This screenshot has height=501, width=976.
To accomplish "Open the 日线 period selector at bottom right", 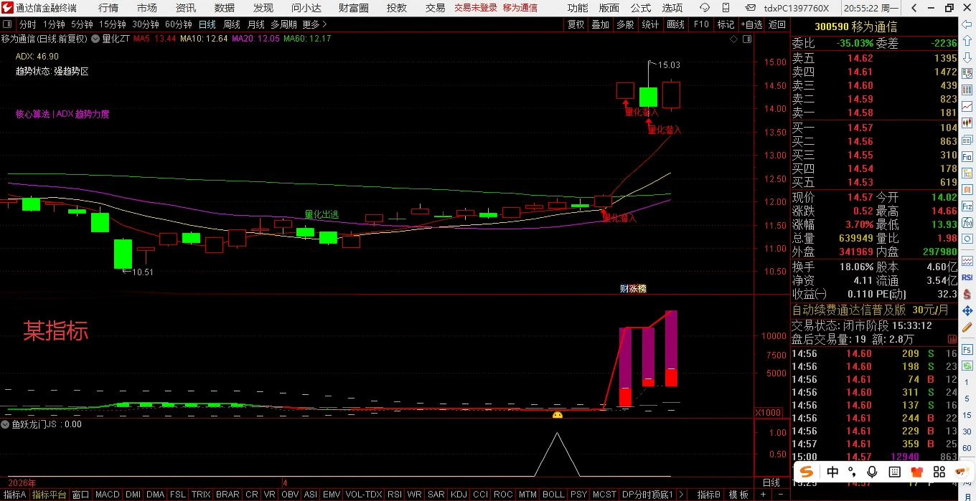I will point(771,482).
